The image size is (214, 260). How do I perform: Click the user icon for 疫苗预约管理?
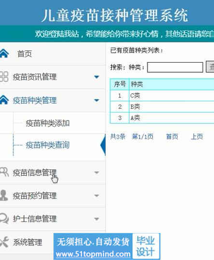pos(4,195)
